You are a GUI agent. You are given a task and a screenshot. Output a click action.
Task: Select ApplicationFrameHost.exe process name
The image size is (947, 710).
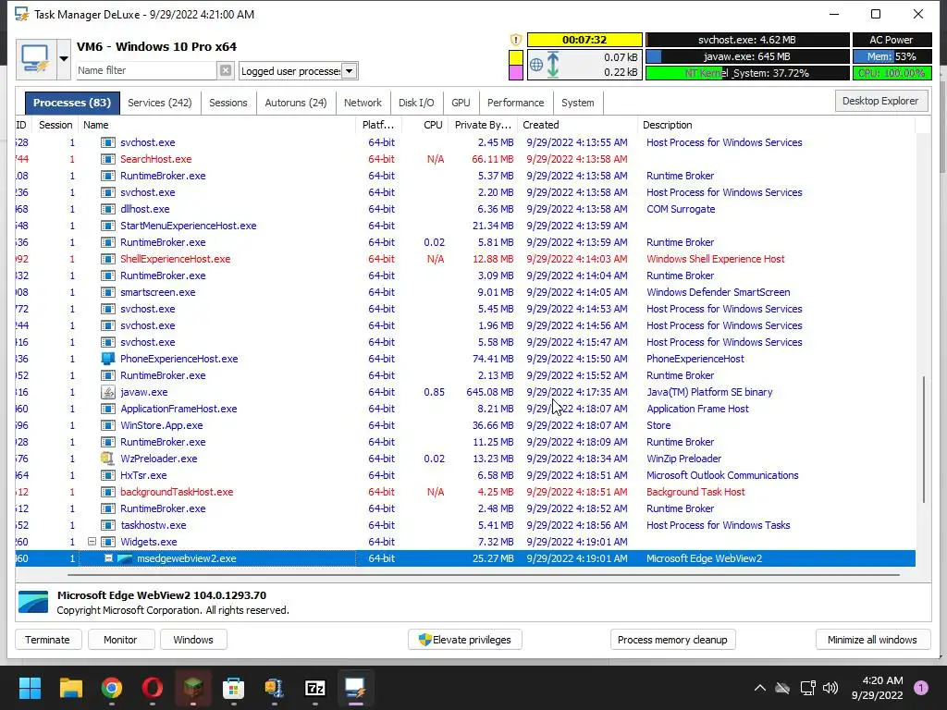click(178, 409)
